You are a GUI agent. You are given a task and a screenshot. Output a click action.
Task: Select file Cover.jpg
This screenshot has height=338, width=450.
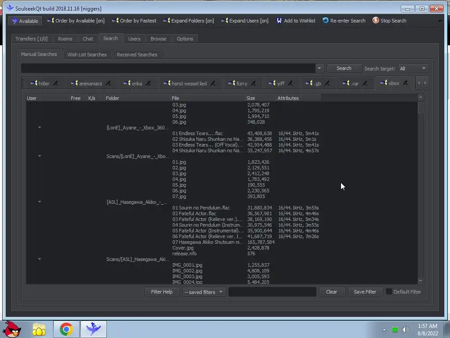pos(183,248)
